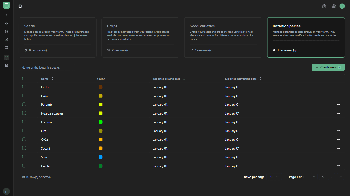Viewport: 350px width, 196px height.
Task: Open the task list icon in sidebar
Action: click(7, 31)
